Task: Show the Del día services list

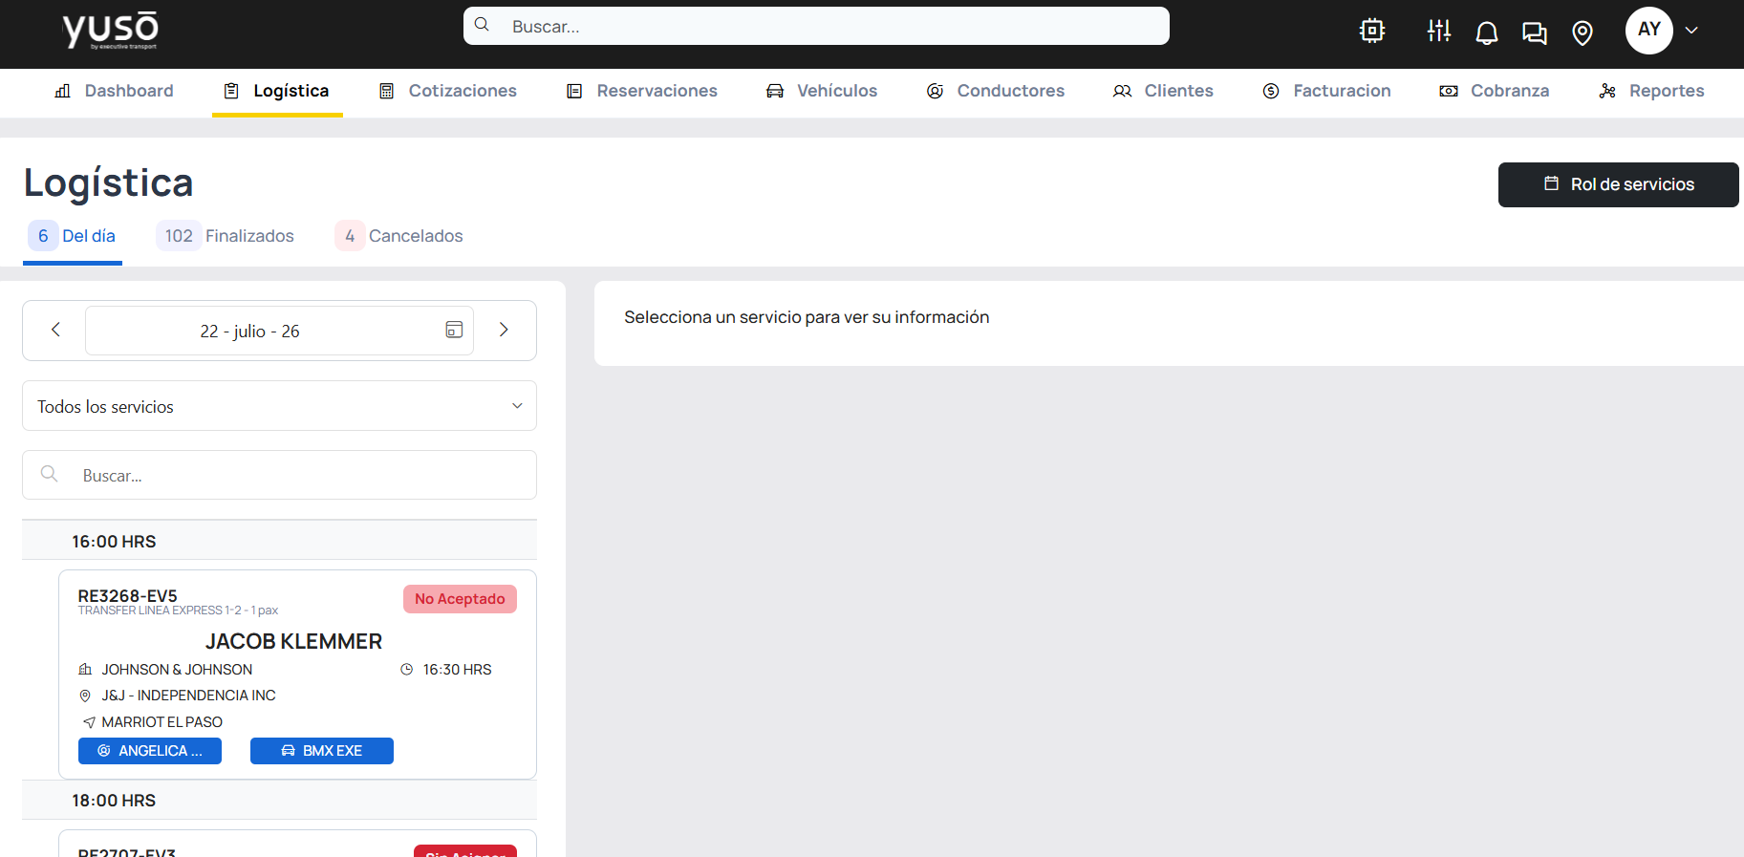Action: [73, 236]
